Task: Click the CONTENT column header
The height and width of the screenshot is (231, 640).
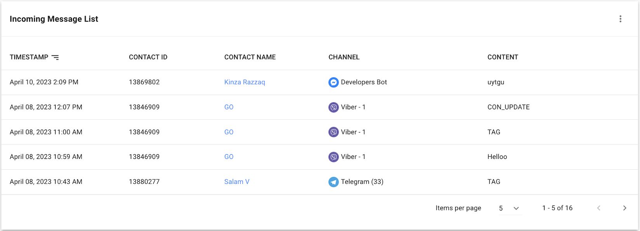Action: tap(503, 57)
